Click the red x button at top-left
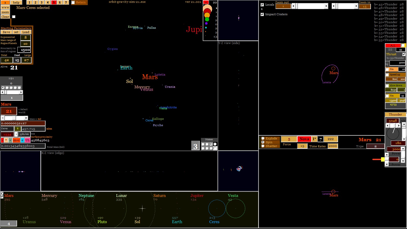407x229 pixels. 5,3
